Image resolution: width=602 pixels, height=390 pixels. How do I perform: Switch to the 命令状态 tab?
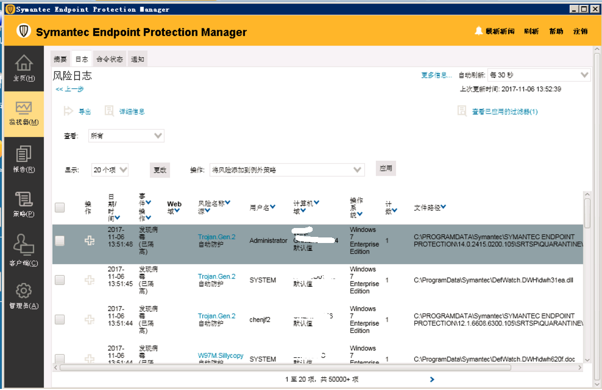[x=109, y=58]
